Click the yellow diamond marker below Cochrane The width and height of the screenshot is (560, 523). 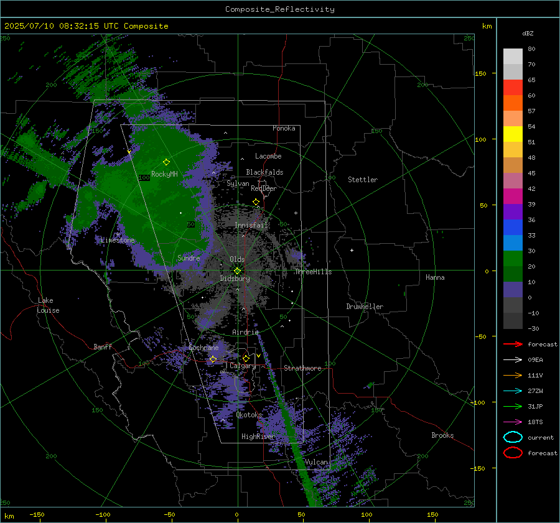[x=213, y=359]
